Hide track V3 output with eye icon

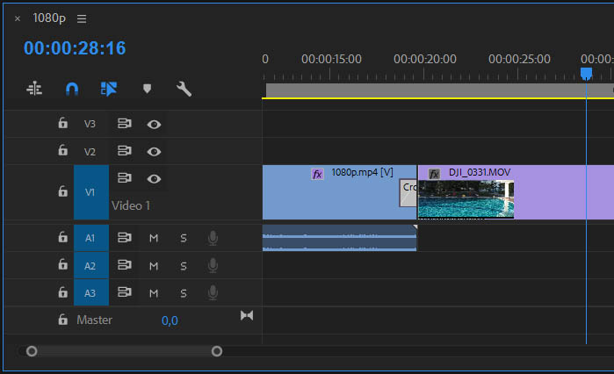[154, 125]
